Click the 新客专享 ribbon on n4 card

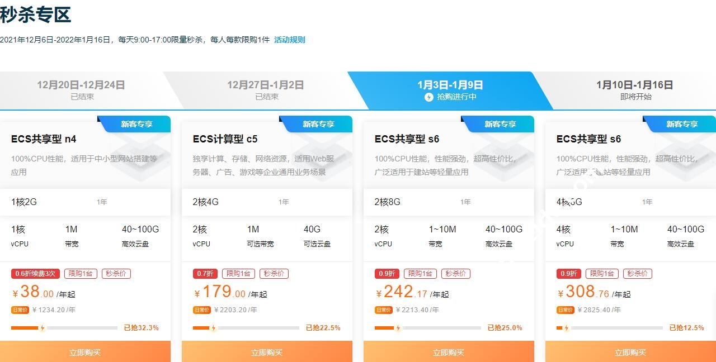(137, 124)
